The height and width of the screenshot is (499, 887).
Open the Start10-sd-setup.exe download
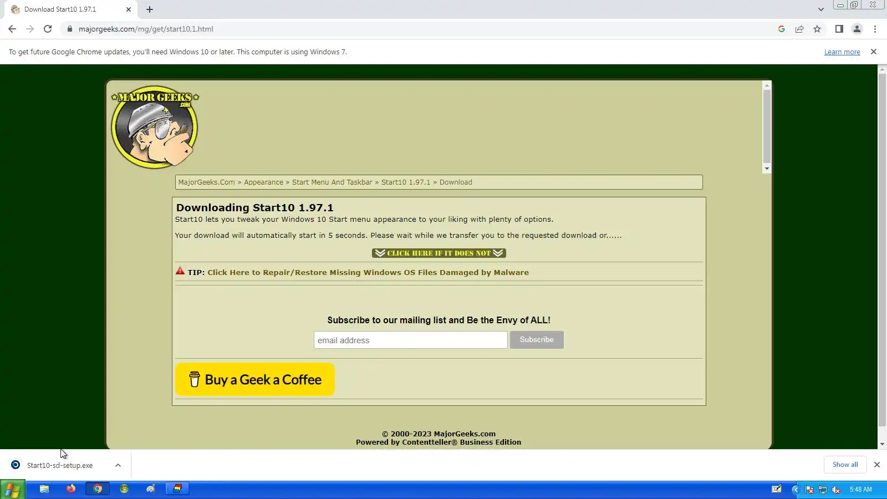[x=60, y=466]
